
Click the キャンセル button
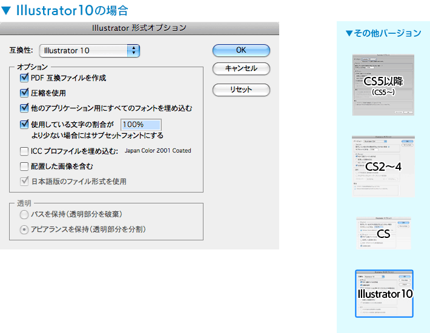click(x=241, y=68)
